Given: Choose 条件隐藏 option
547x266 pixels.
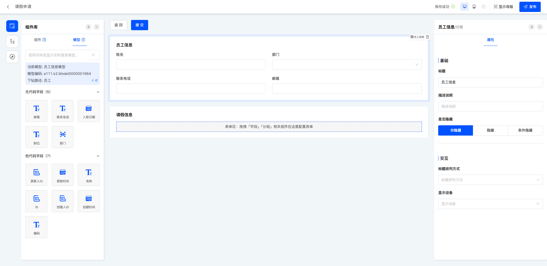Looking at the screenshot, I should 525,130.
